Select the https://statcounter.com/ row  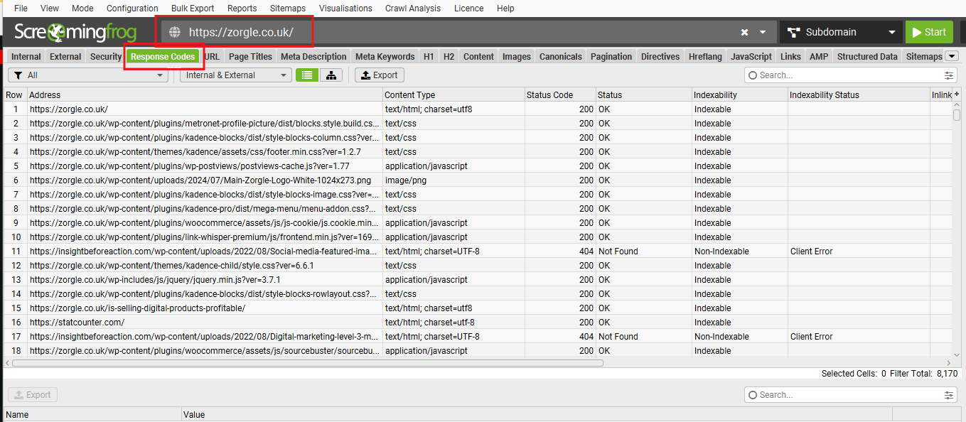(478, 323)
